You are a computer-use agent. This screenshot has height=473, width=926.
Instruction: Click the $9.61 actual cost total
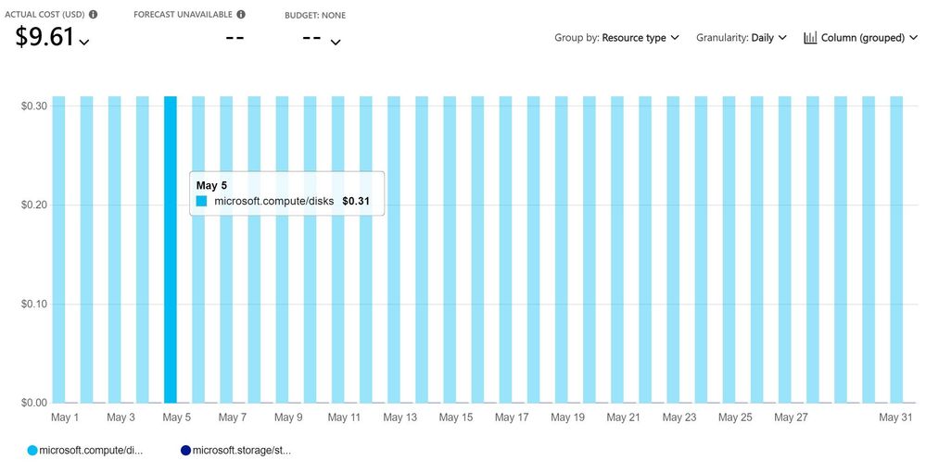[x=44, y=37]
